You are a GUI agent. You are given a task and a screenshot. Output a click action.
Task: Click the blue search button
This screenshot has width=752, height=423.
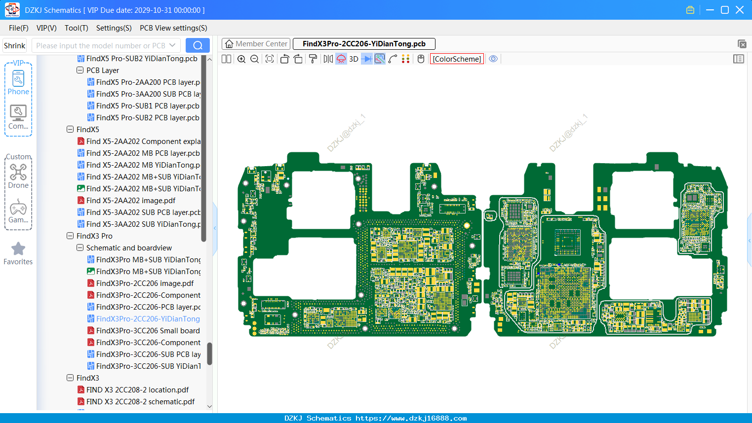tap(198, 45)
